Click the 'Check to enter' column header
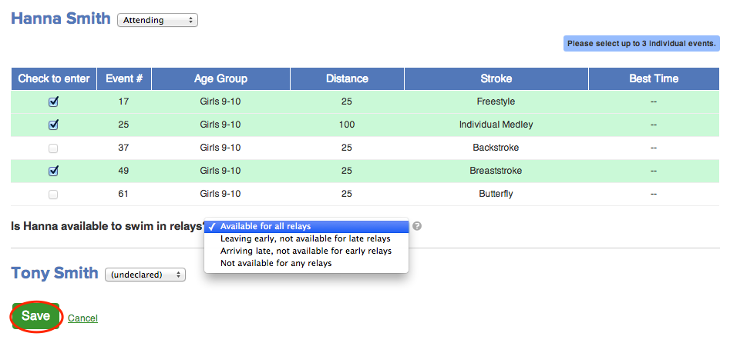This screenshot has height=353, width=730. pos(54,78)
